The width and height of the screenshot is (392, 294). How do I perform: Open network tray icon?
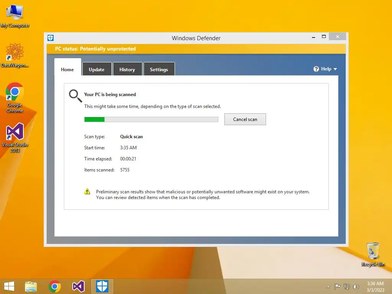pyautogui.click(x=347, y=287)
